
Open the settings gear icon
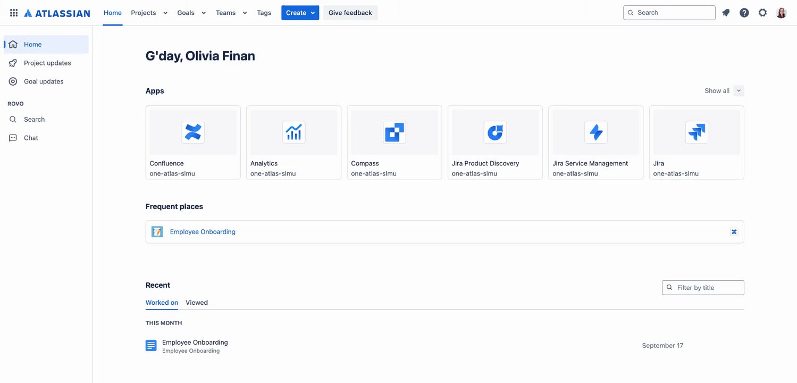[762, 13]
